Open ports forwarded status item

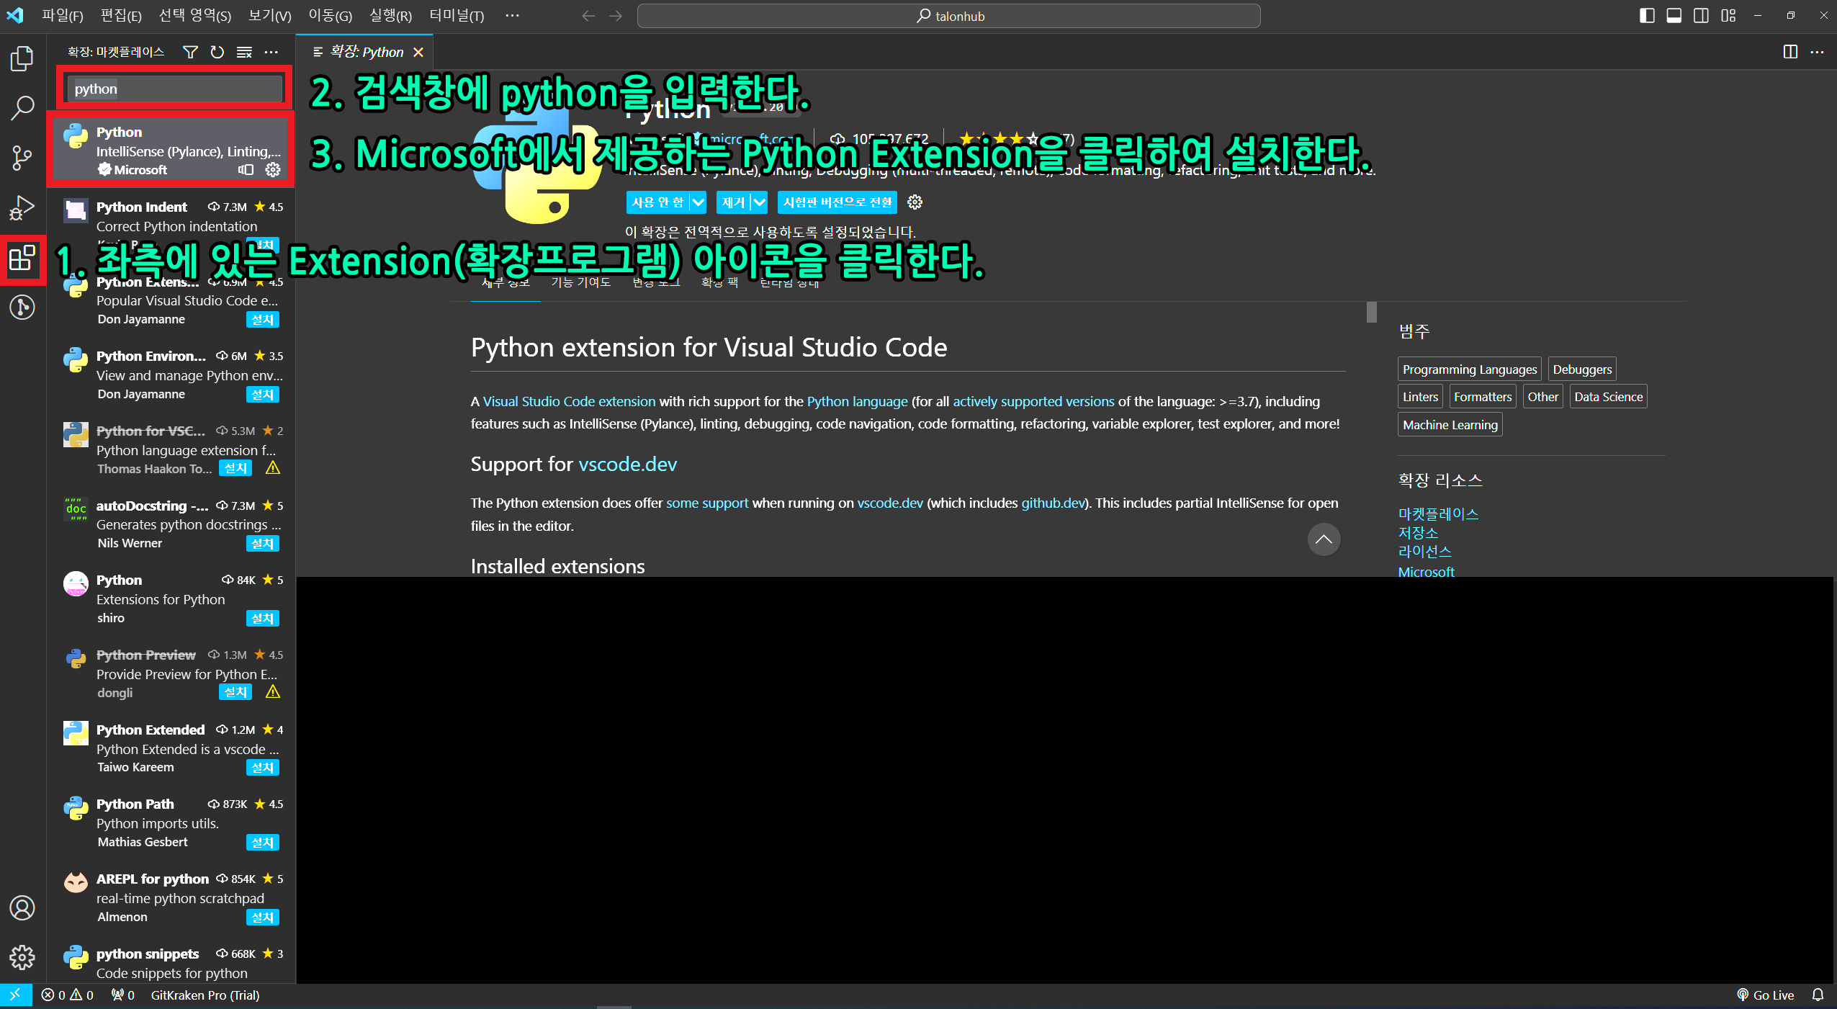(x=123, y=995)
